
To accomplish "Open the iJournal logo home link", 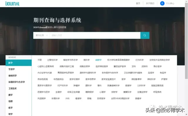I will point(12,4).
